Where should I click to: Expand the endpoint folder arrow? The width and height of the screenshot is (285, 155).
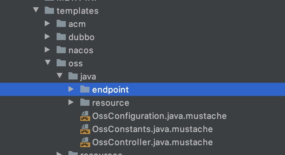pos(71,89)
